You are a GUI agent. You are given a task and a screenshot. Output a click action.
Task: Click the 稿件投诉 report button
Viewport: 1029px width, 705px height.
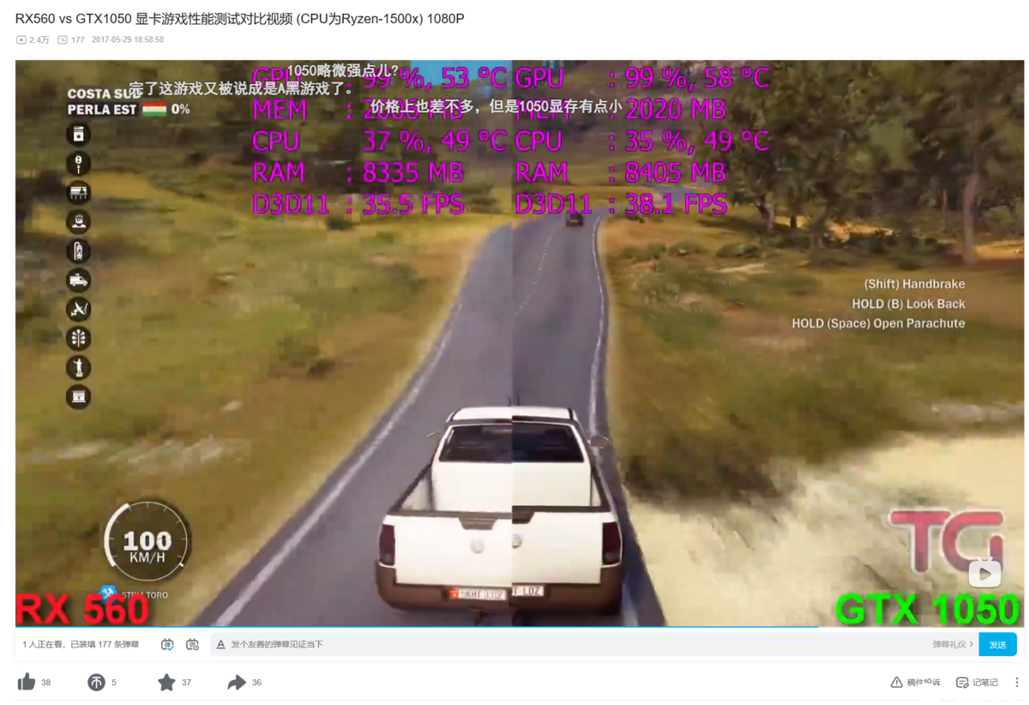point(916,682)
